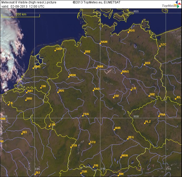The image size is (182, 177).
Task: Select the REG city label
Action: click(131, 137)
